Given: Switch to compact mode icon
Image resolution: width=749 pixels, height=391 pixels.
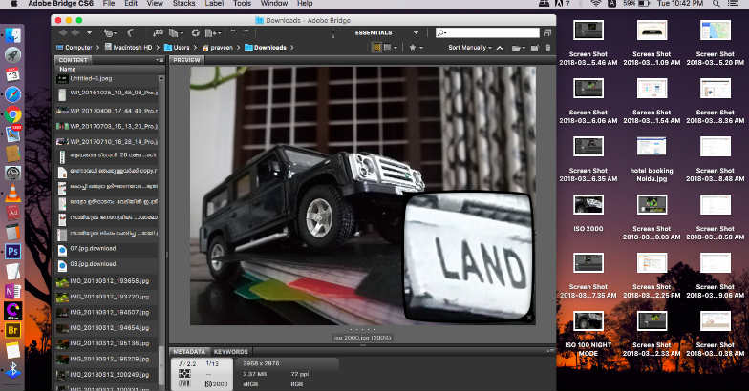Looking at the screenshot, I should coord(546,32).
